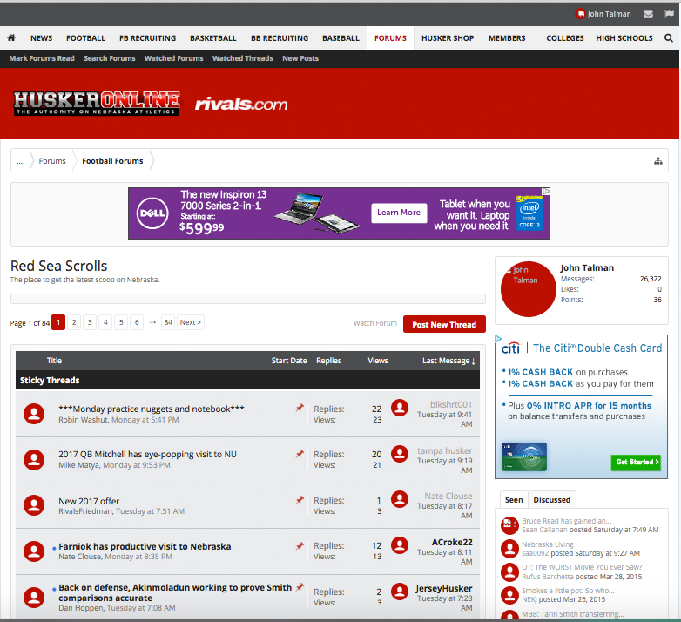Click Next page button
The height and width of the screenshot is (622, 681).
coord(190,322)
